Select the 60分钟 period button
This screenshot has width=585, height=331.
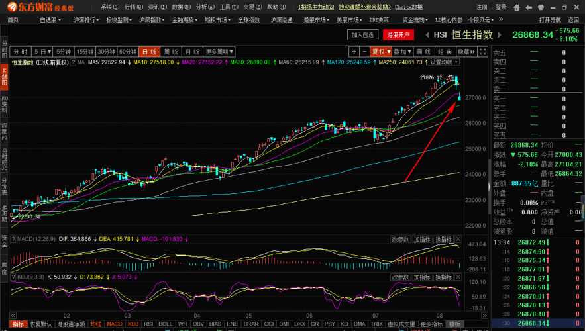(128, 52)
